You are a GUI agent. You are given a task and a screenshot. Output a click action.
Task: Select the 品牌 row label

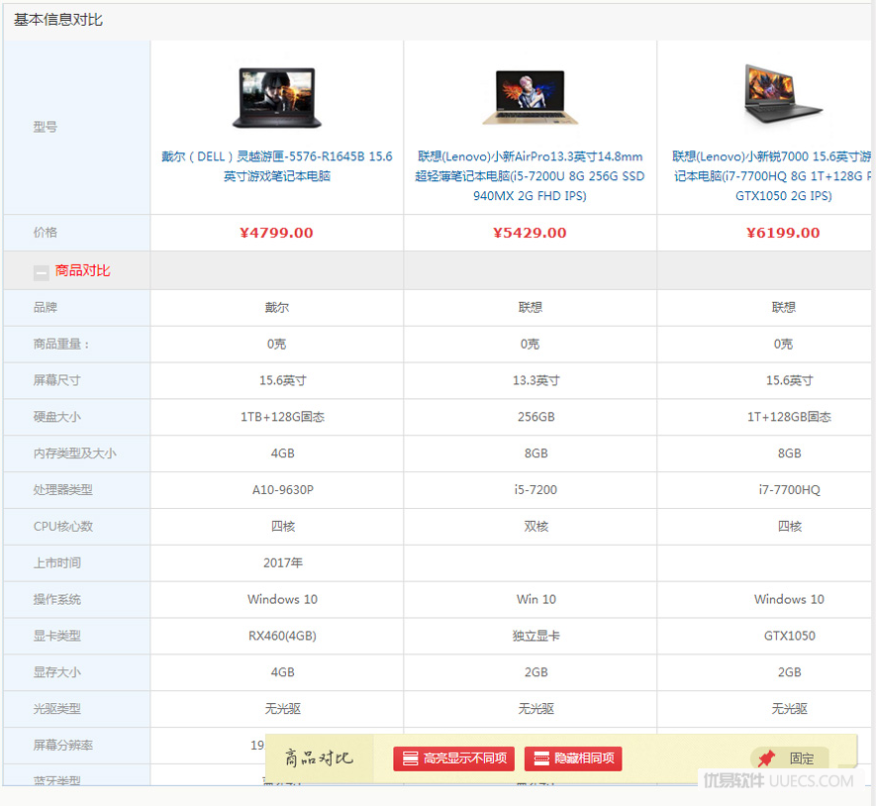pyautogui.click(x=46, y=307)
